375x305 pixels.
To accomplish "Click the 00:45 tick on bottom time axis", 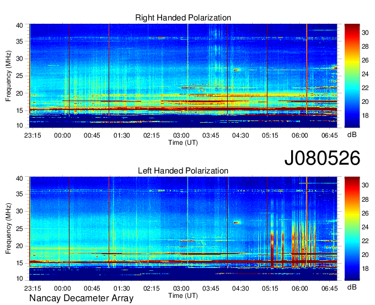I will (92, 288).
